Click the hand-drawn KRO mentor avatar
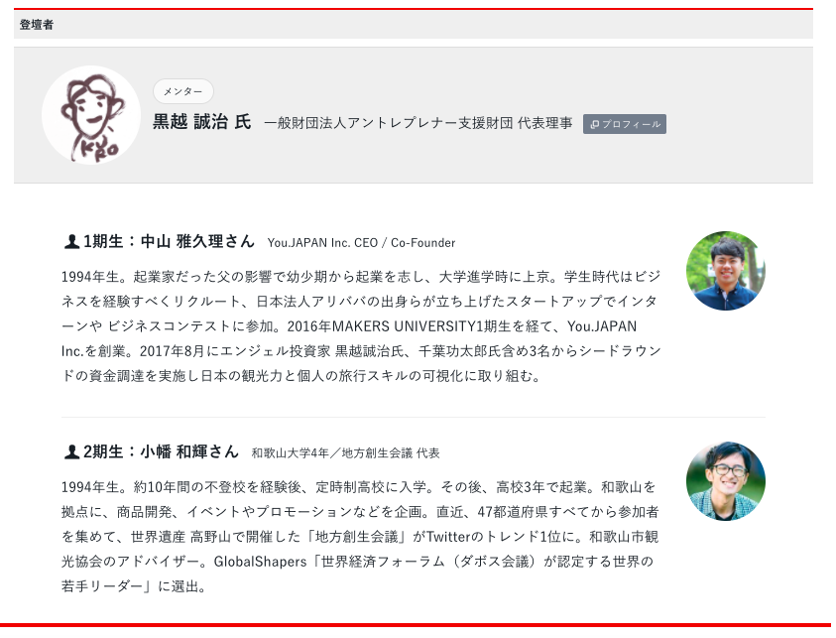 [x=91, y=115]
